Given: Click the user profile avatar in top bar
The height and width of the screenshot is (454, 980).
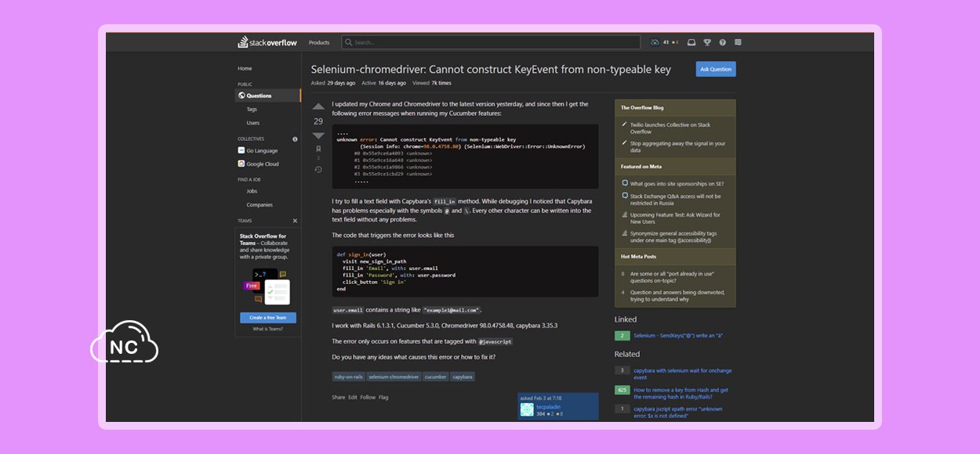Looking at the screenshot, I should click(x=655, y=42).
